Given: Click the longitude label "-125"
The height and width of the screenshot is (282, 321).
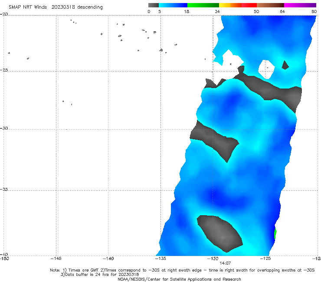Looking at the screenshot, I should (265, 259).
